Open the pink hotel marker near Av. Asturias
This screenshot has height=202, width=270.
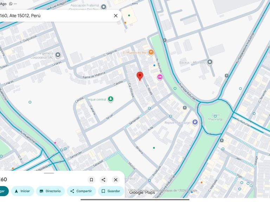pos(160,77)
